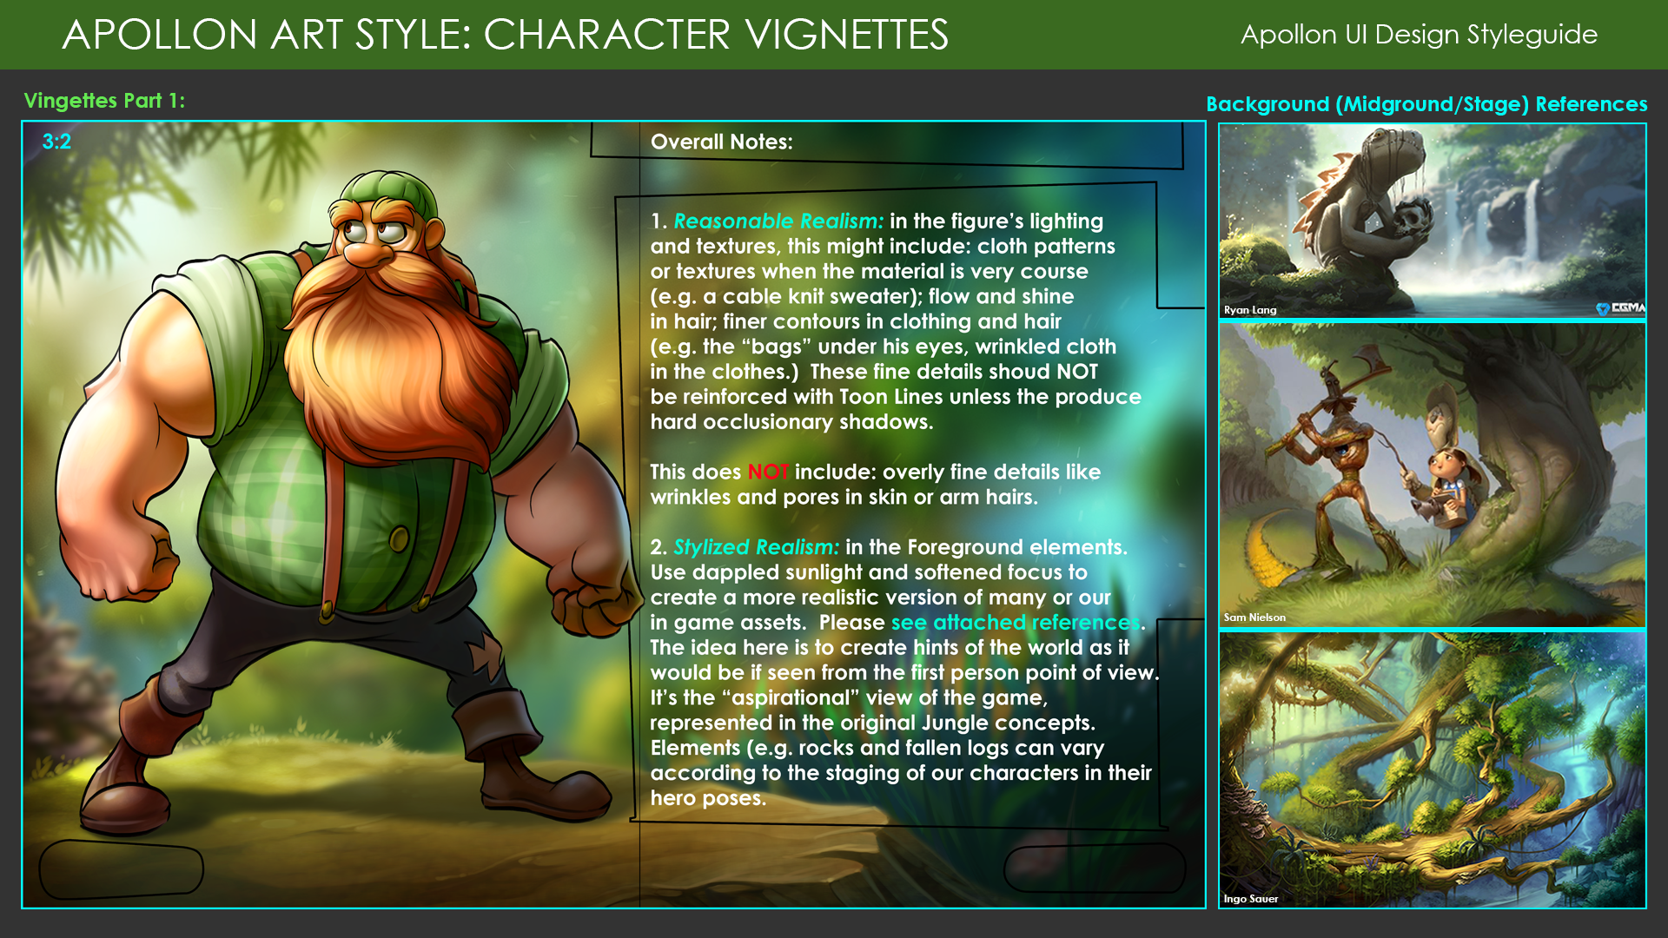
Task: Click the 'APOLLON ART STYLE: CHARACTER VIGNETTES' banner title
Action: click(x=505, y=35)
